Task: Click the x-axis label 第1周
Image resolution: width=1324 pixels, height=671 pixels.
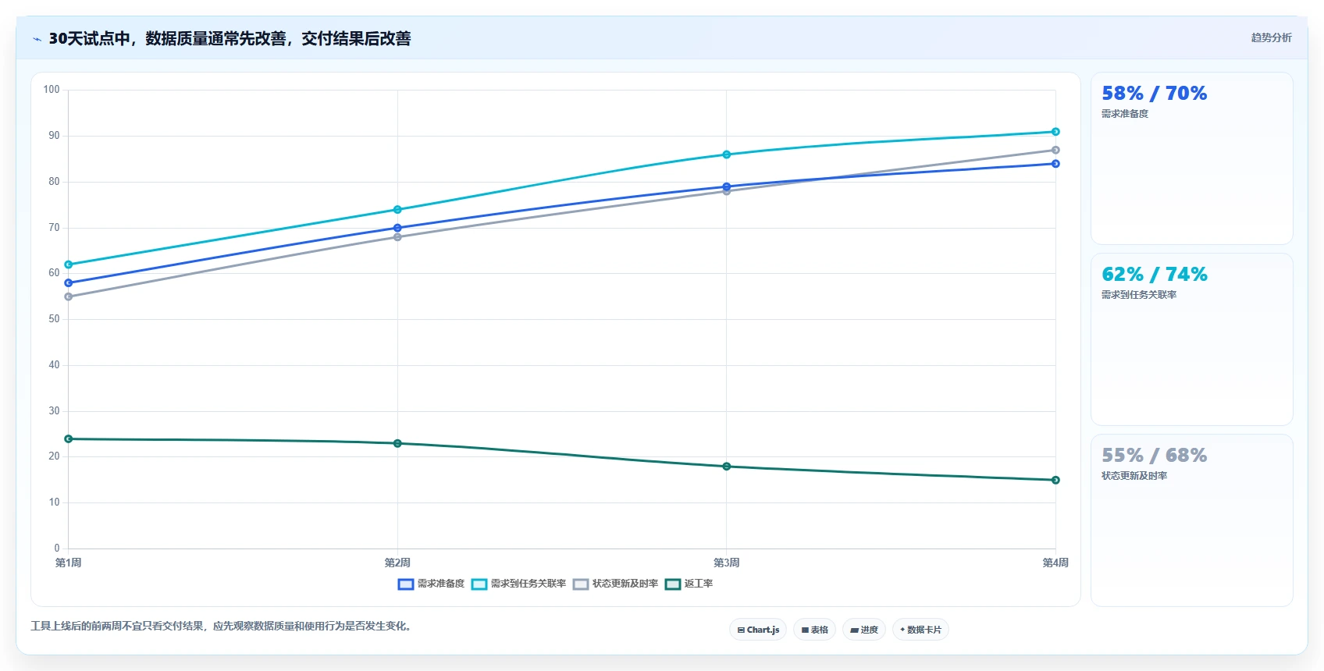Action: [x=69, y=563]
